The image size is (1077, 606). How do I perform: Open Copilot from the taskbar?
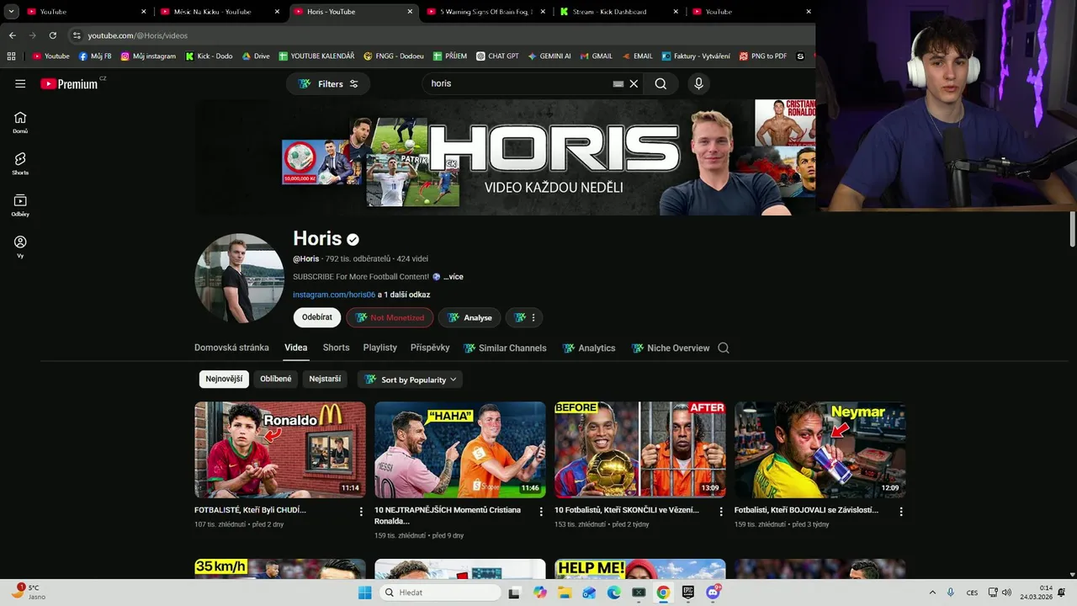coord(539,593)
